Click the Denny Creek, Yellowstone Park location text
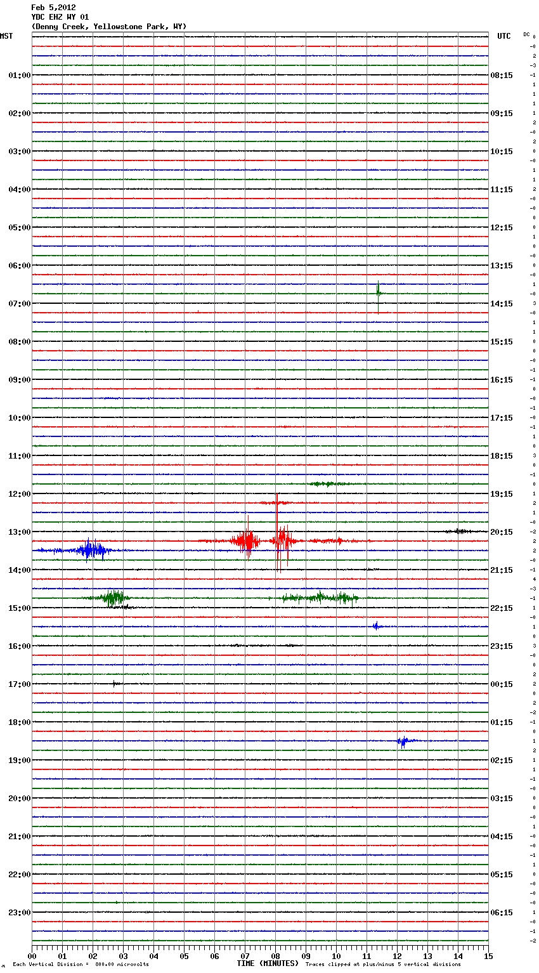The image size is (539, 973). (108, 27)
